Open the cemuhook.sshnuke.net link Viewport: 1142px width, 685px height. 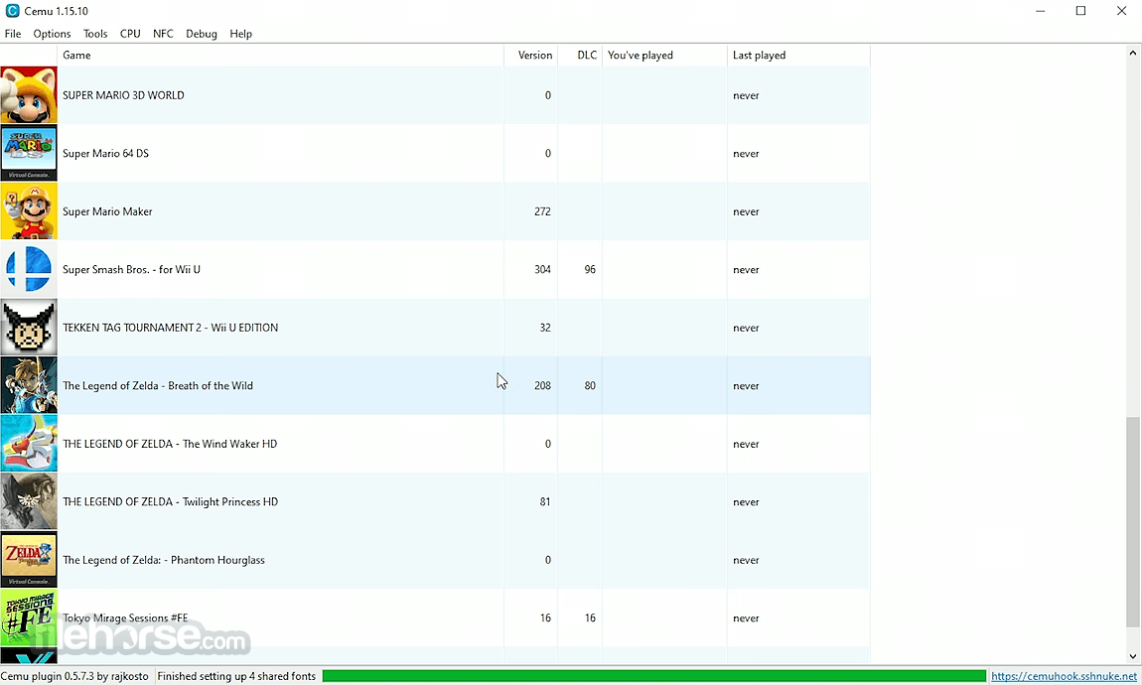1064,676
